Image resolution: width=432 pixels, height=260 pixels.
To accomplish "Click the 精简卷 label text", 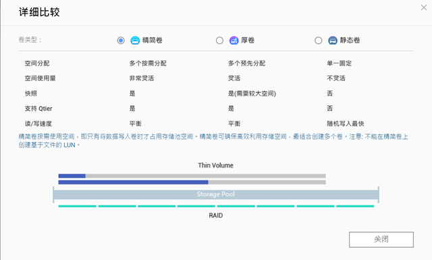I will point(153,41).
